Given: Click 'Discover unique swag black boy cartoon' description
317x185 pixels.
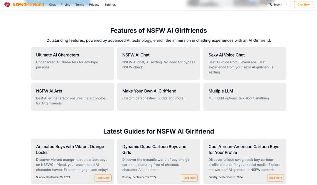Looking at the screenshot, I should coord(244,165).
